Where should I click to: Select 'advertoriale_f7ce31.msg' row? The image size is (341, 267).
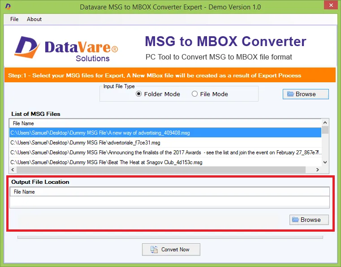tap(165, 143)
